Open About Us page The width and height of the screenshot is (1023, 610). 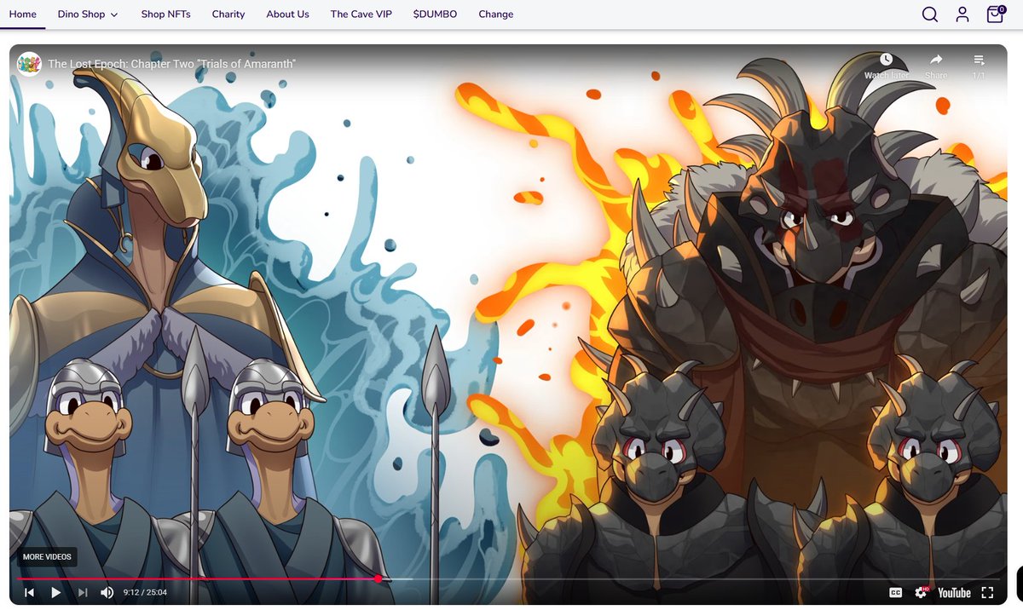pos(287,14)
